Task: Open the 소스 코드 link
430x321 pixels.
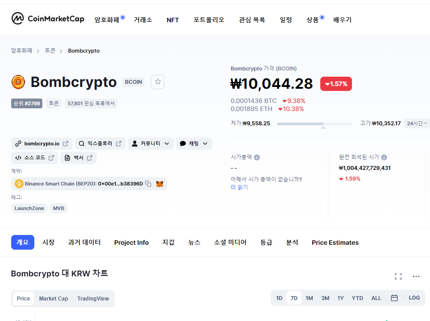Action: point(34,158)
